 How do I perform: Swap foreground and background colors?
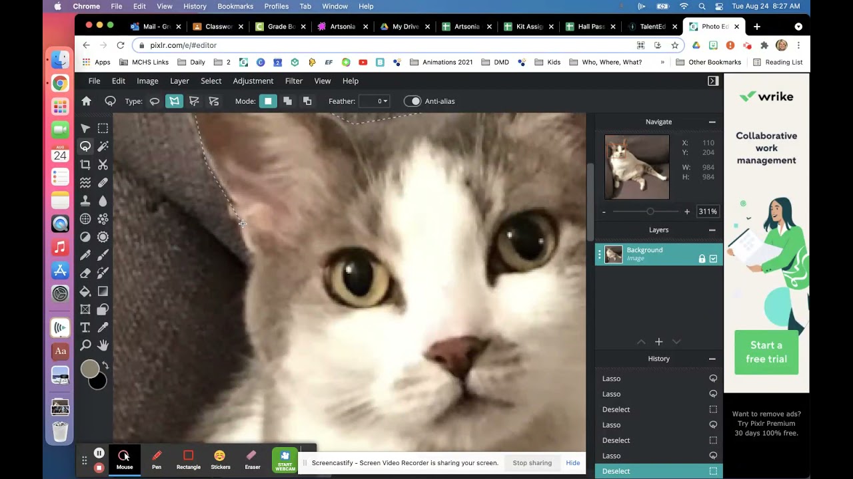click(x=105, y=366)
